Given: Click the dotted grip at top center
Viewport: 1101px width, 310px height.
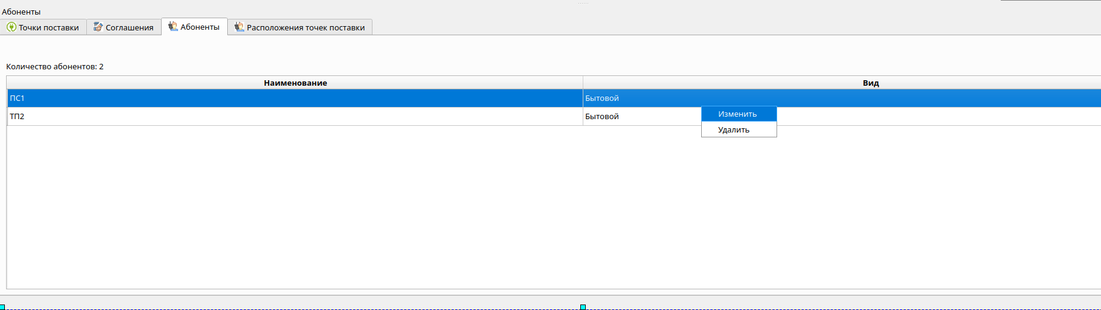Looking at the screenshot, I should [x=583, y=2].
